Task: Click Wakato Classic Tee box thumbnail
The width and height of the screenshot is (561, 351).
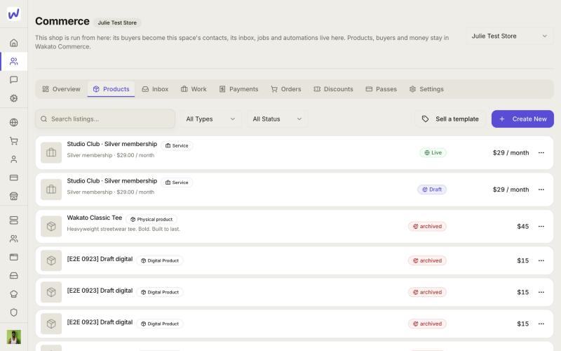Action: pyautogui.click(x=51, y=226)
